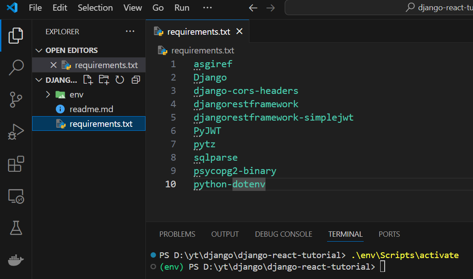The image size is (473, 279).
Task: Switch to the Debug Console tab
Action: pyautogui.click(x=283, y=234)
